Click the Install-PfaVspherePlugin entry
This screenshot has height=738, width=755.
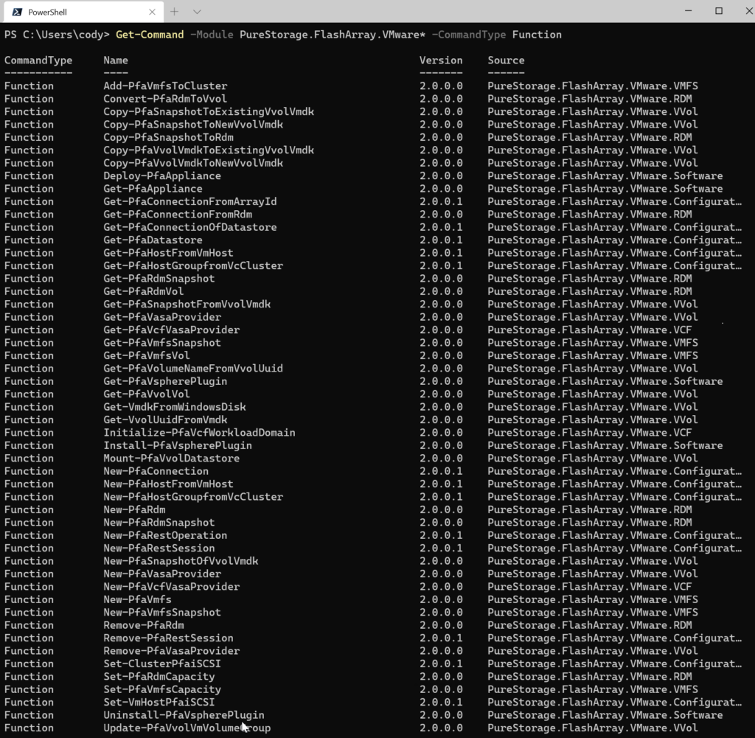pyautogui.click(x=178, y=445)
